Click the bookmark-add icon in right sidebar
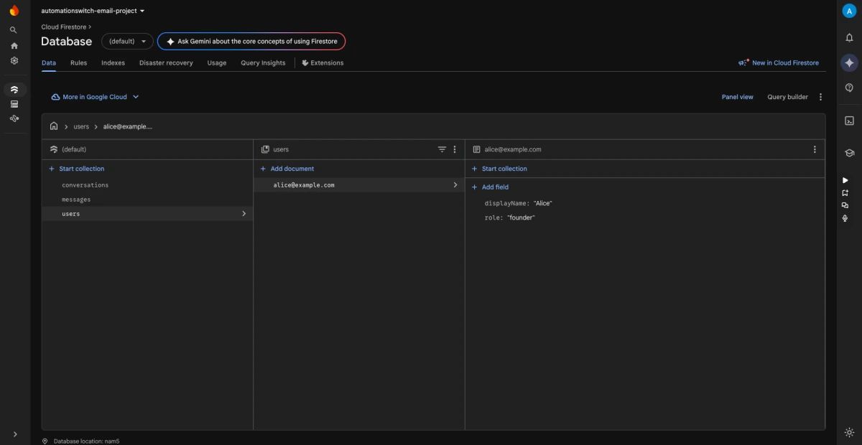This screenshot has width=862, height=445. [x=845, y=192]
